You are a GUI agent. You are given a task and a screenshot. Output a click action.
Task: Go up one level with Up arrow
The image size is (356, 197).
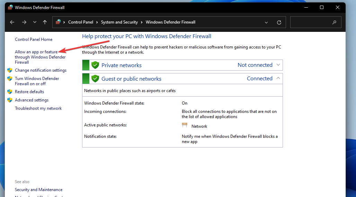coord(45,22)
